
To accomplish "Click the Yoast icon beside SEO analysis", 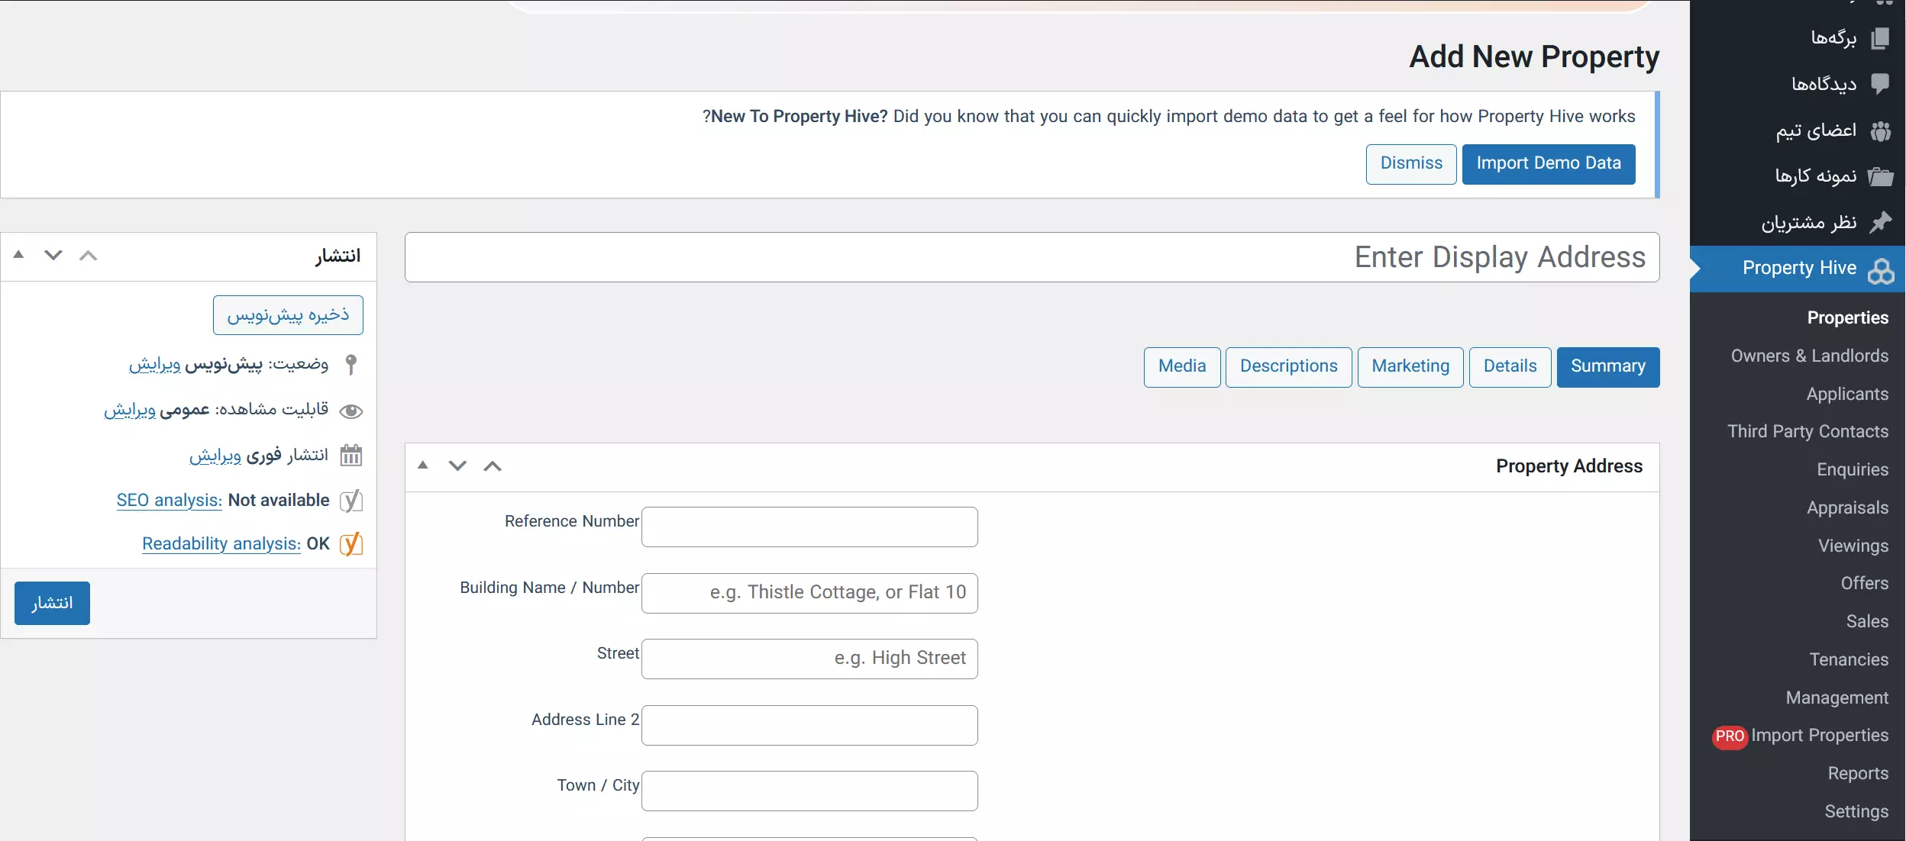I will 351,501.
